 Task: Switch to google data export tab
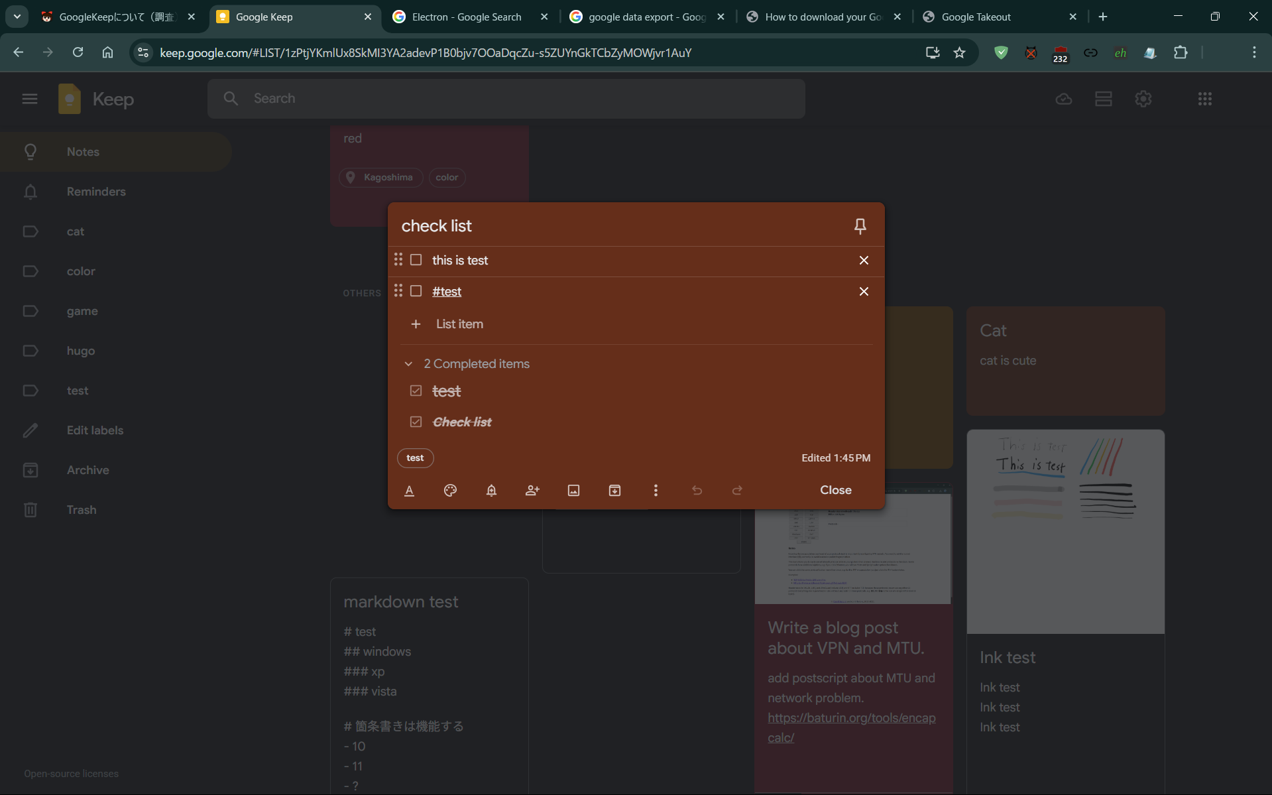pos(646,17)
